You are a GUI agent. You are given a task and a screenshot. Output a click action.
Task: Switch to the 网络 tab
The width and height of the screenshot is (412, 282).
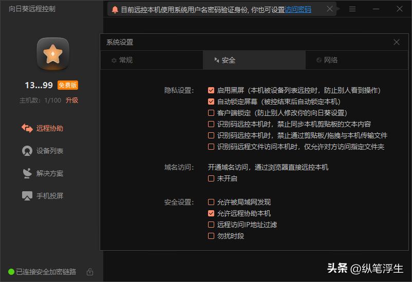pos(357,60)
